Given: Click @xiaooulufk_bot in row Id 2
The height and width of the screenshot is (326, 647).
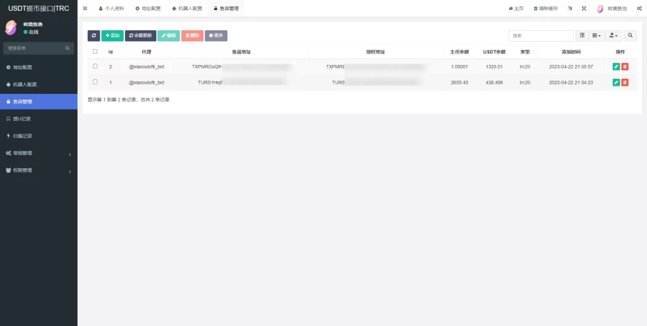Looking at the screenshot, I should pos(147,67).
